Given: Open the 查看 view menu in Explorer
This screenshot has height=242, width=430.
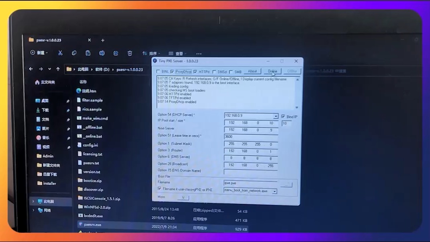Looking at the screenshot, I should 177,53.
